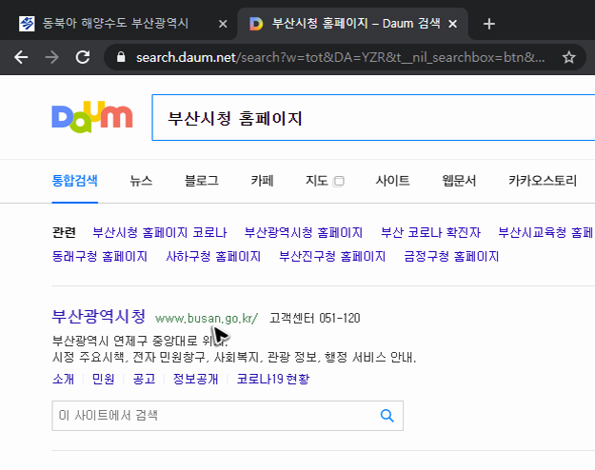Click related search 부산시교육청 홈페
Screen dimensions: 595x470
pos(546,232)
